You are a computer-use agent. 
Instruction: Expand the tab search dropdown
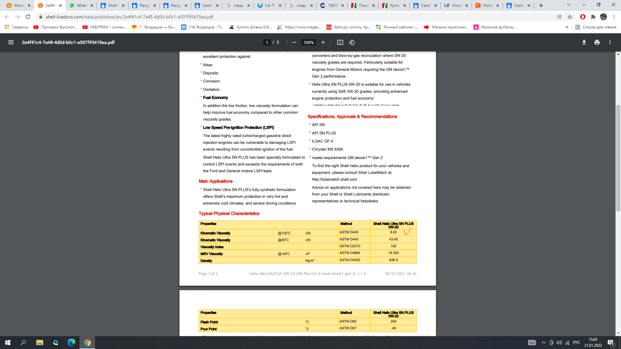pyautogui.click(x=569, y=5)
